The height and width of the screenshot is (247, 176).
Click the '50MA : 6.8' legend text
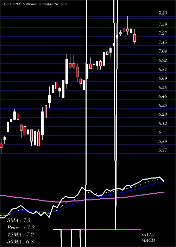click(20, 242)
